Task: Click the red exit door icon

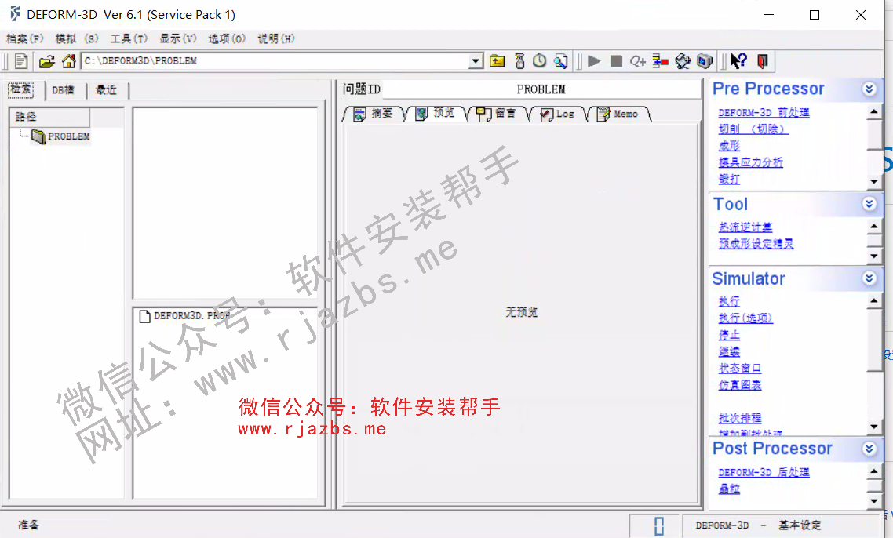Action: pyautogui.click(x=763, y=61)
